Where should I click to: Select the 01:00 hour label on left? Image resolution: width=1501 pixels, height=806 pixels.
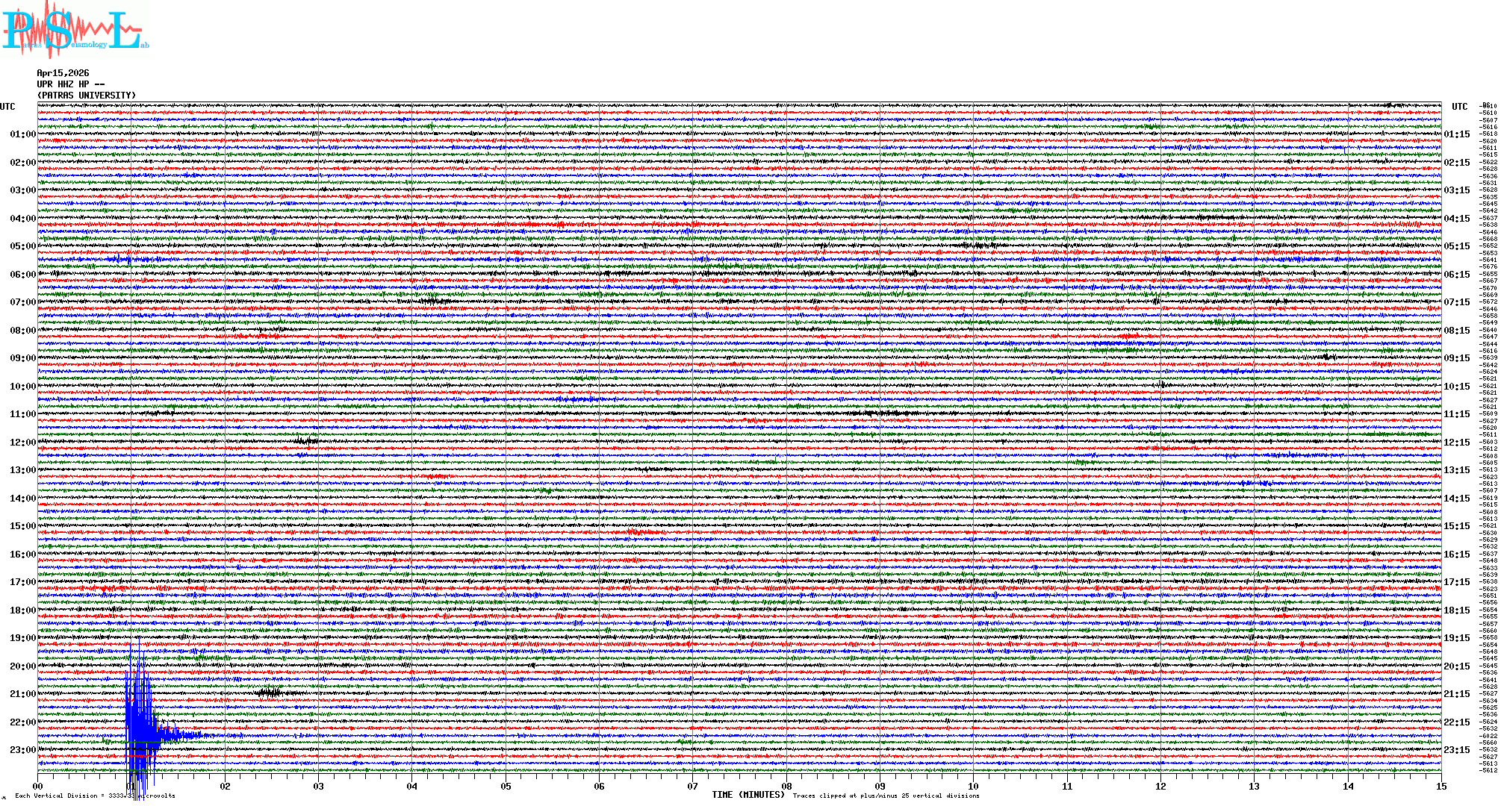[22, 134]
